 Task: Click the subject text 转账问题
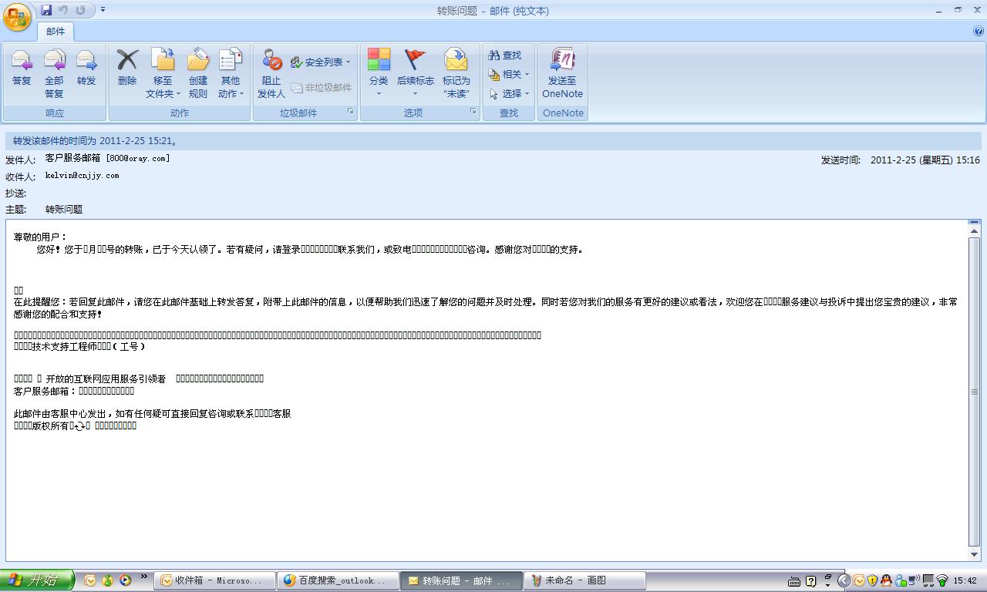click(x=64, y=209)
